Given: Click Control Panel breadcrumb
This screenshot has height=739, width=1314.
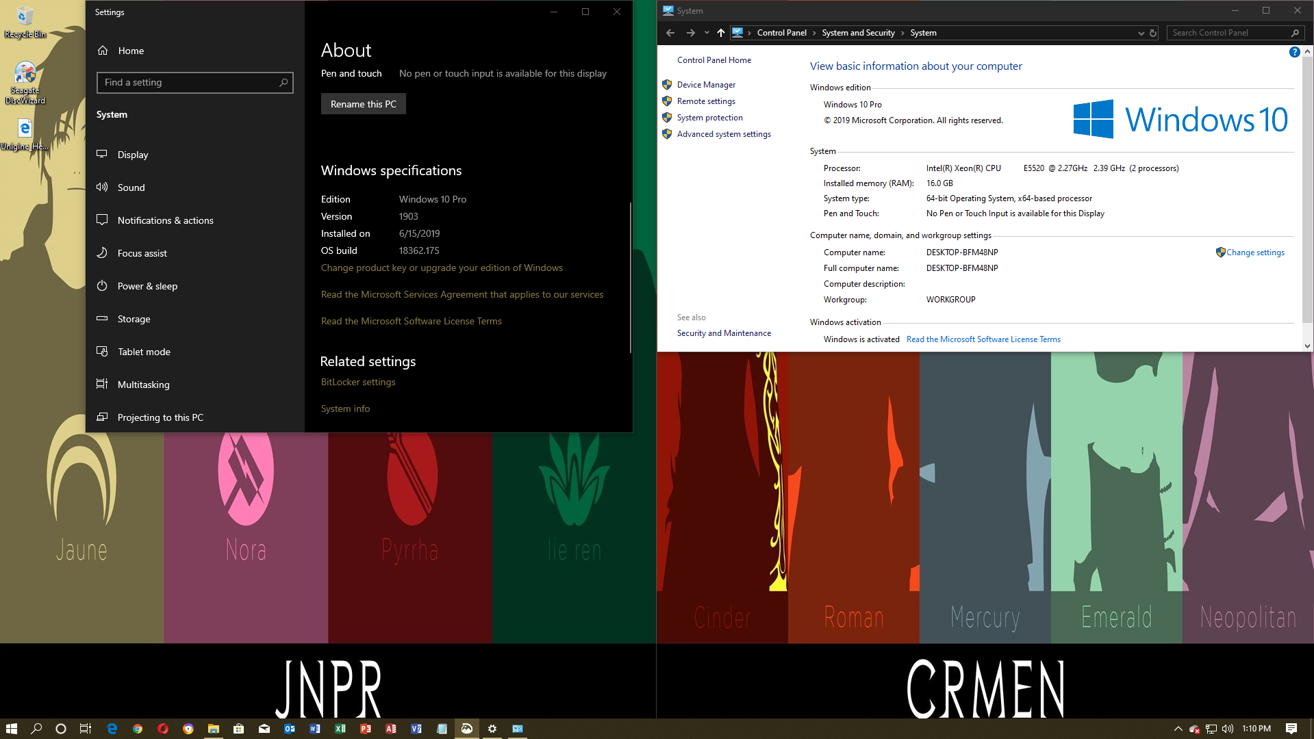Looking at the screenshot, I should [x=781, y=33].
